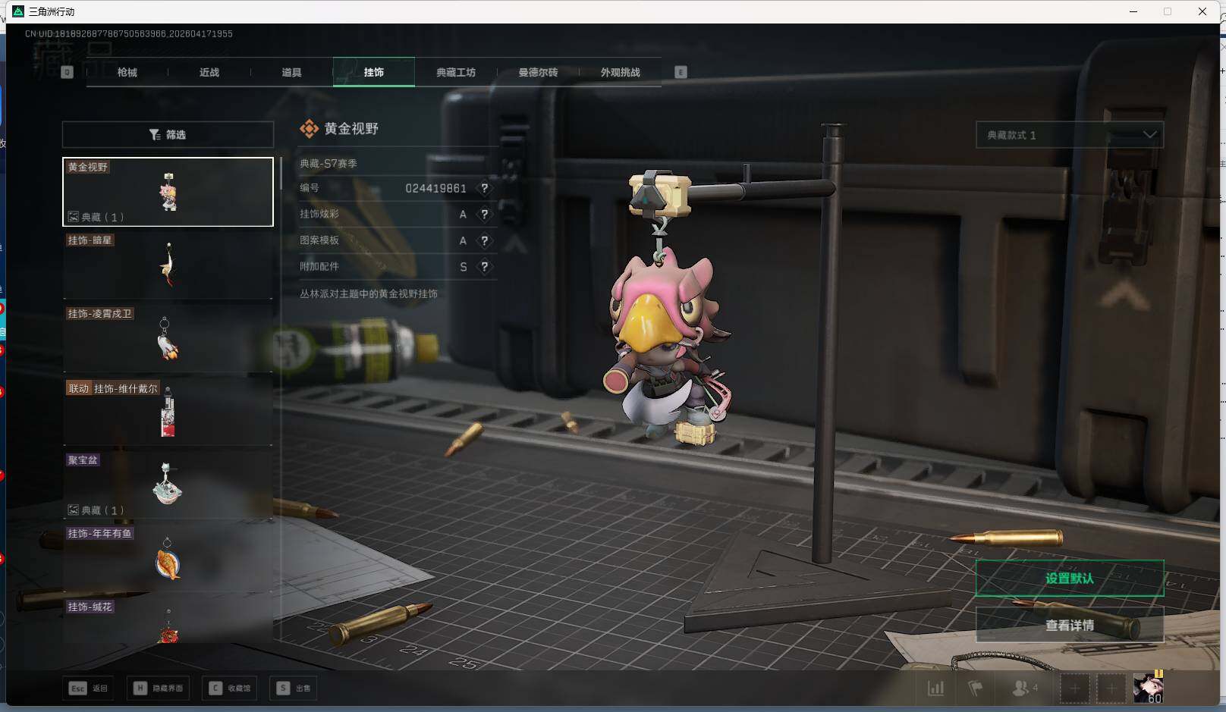The height and width of the screenshot is (712, 1226).
Task: Select the 挂饰-凌霄戍卫 charm card
Action: tap(168, 338)
